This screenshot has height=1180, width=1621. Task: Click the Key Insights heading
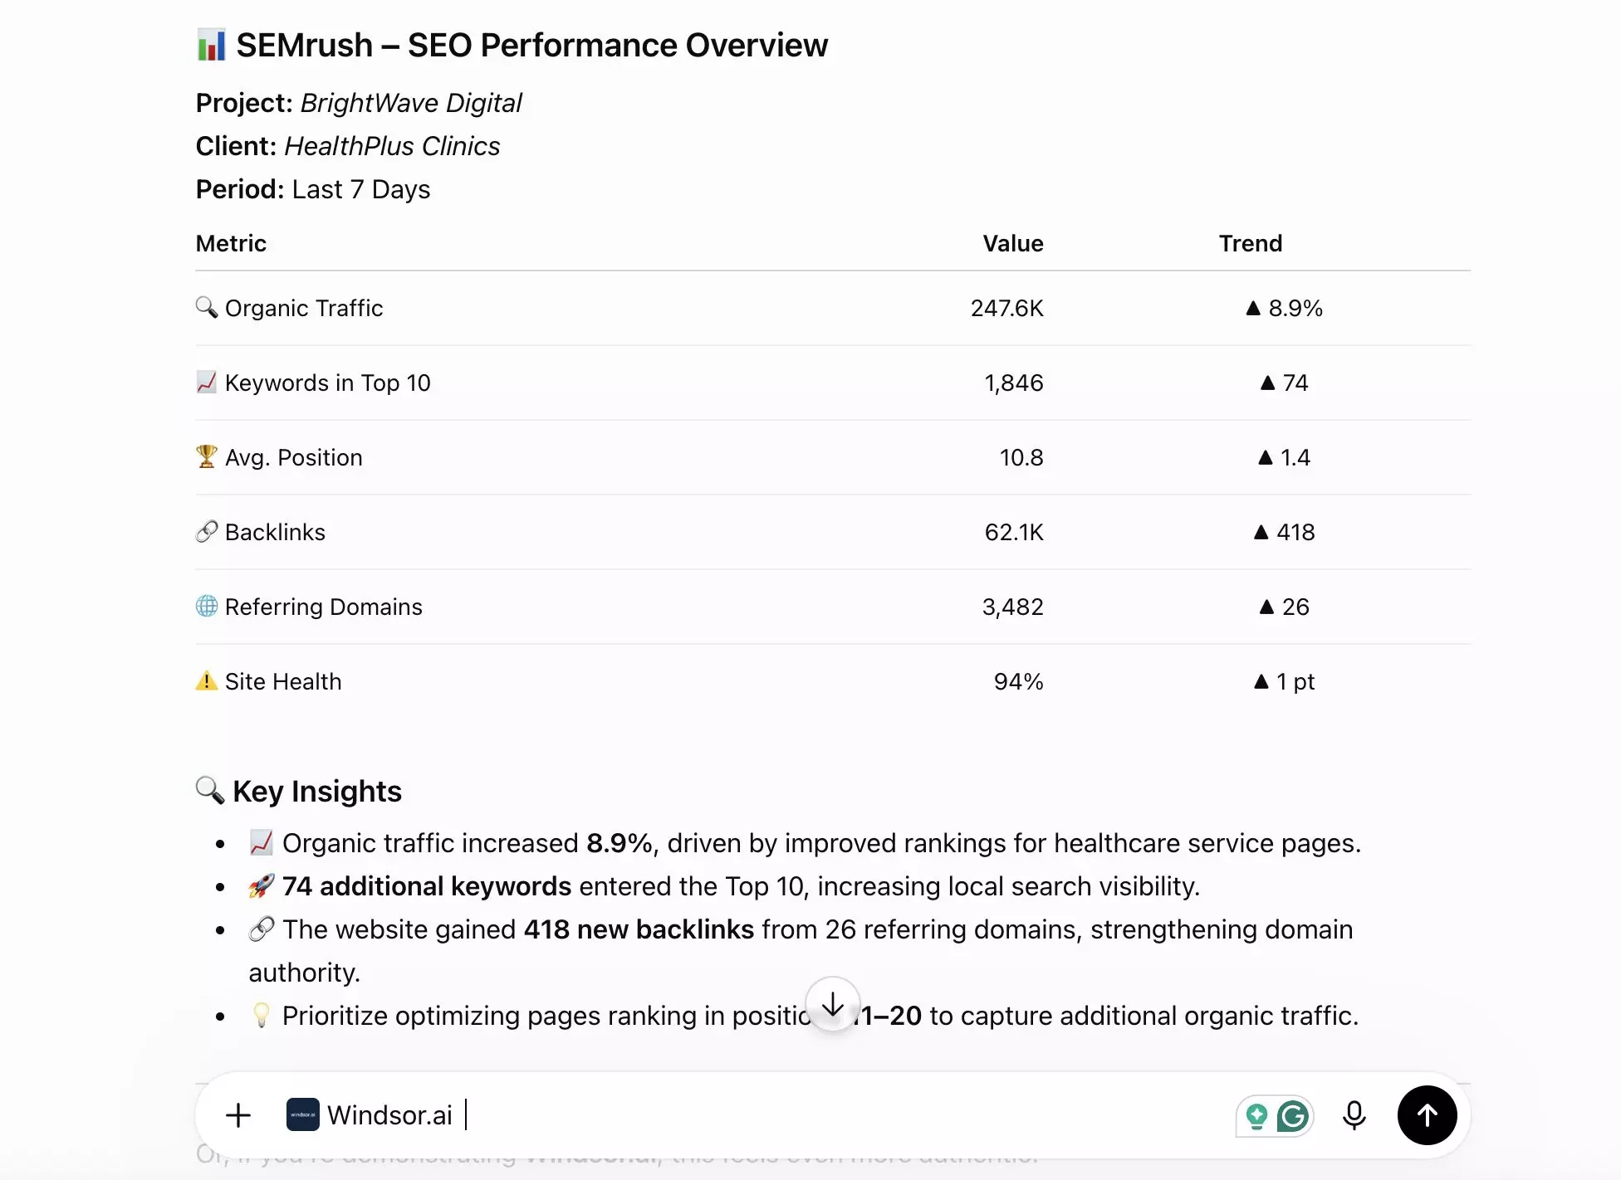(x=317, y=791)
